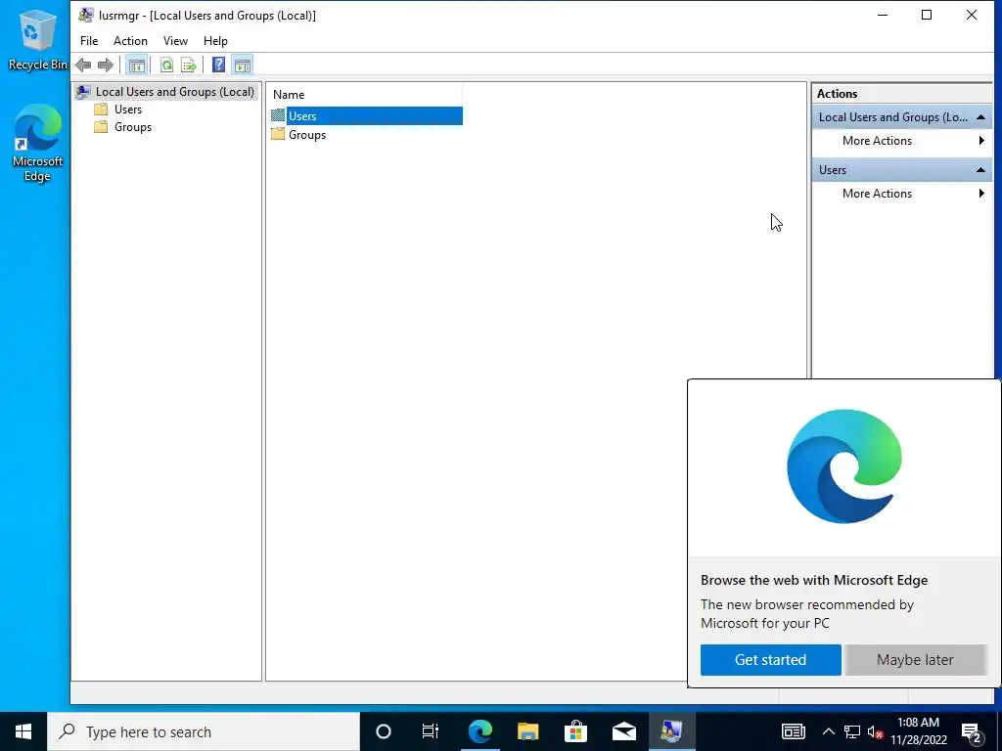Click the Cortana circle icon on taskbar
This screenshot has width=1002, height=751.
[383, 731]
